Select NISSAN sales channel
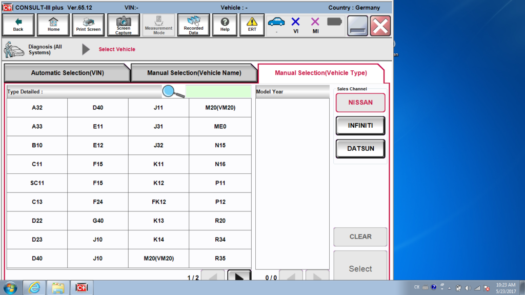The image size is (525, 295). tap(360, 103)
